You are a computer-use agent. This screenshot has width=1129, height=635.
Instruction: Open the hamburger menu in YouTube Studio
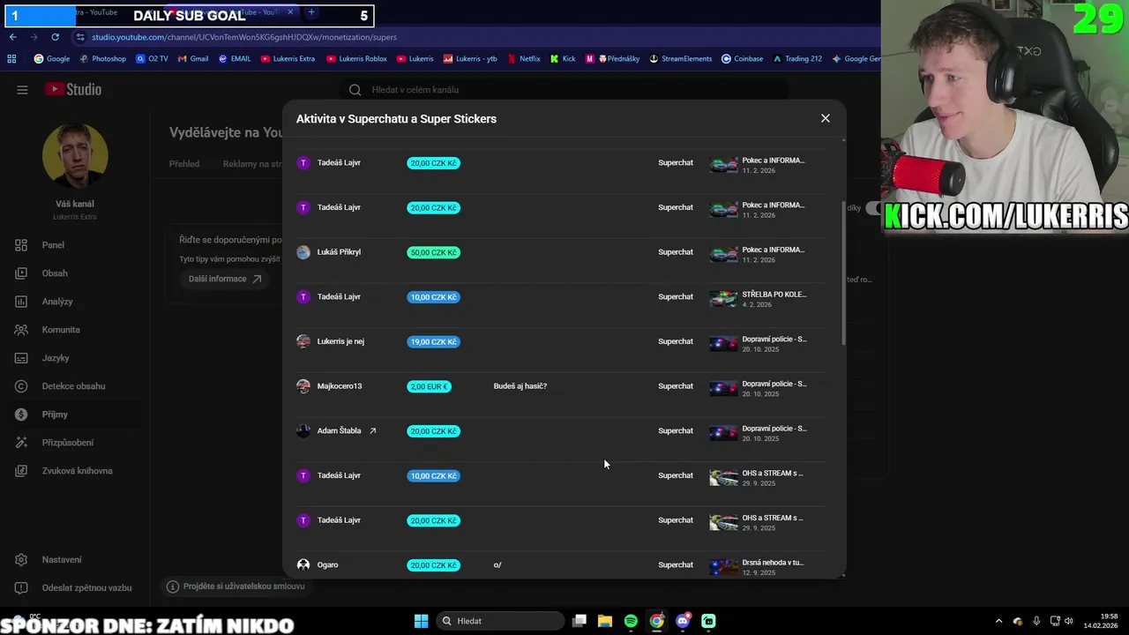coord(22,89)
